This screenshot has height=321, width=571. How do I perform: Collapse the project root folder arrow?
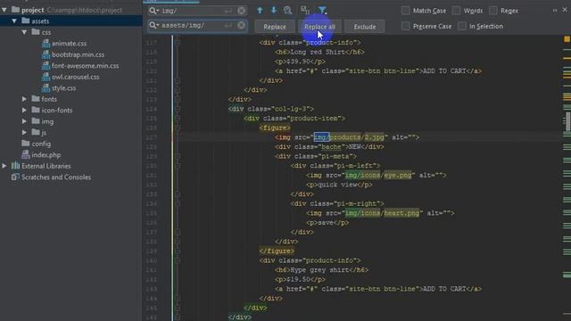(x=4, y=10)
